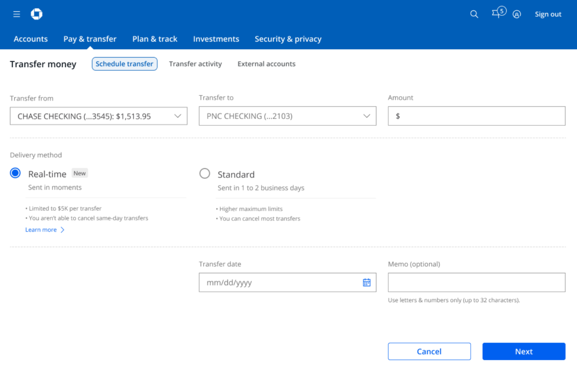This screenshot has width=577, height=391.
Task: View notifications megaphone icon with badge 5
Action: [499, 13]
